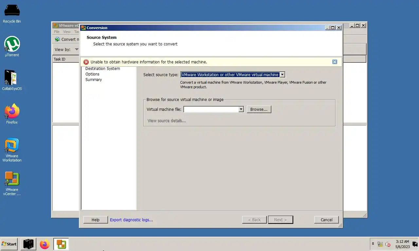Click the red error icon in banner
This screenshot has height=251, width=419.
pyautogui.click(x=86, y=62)
